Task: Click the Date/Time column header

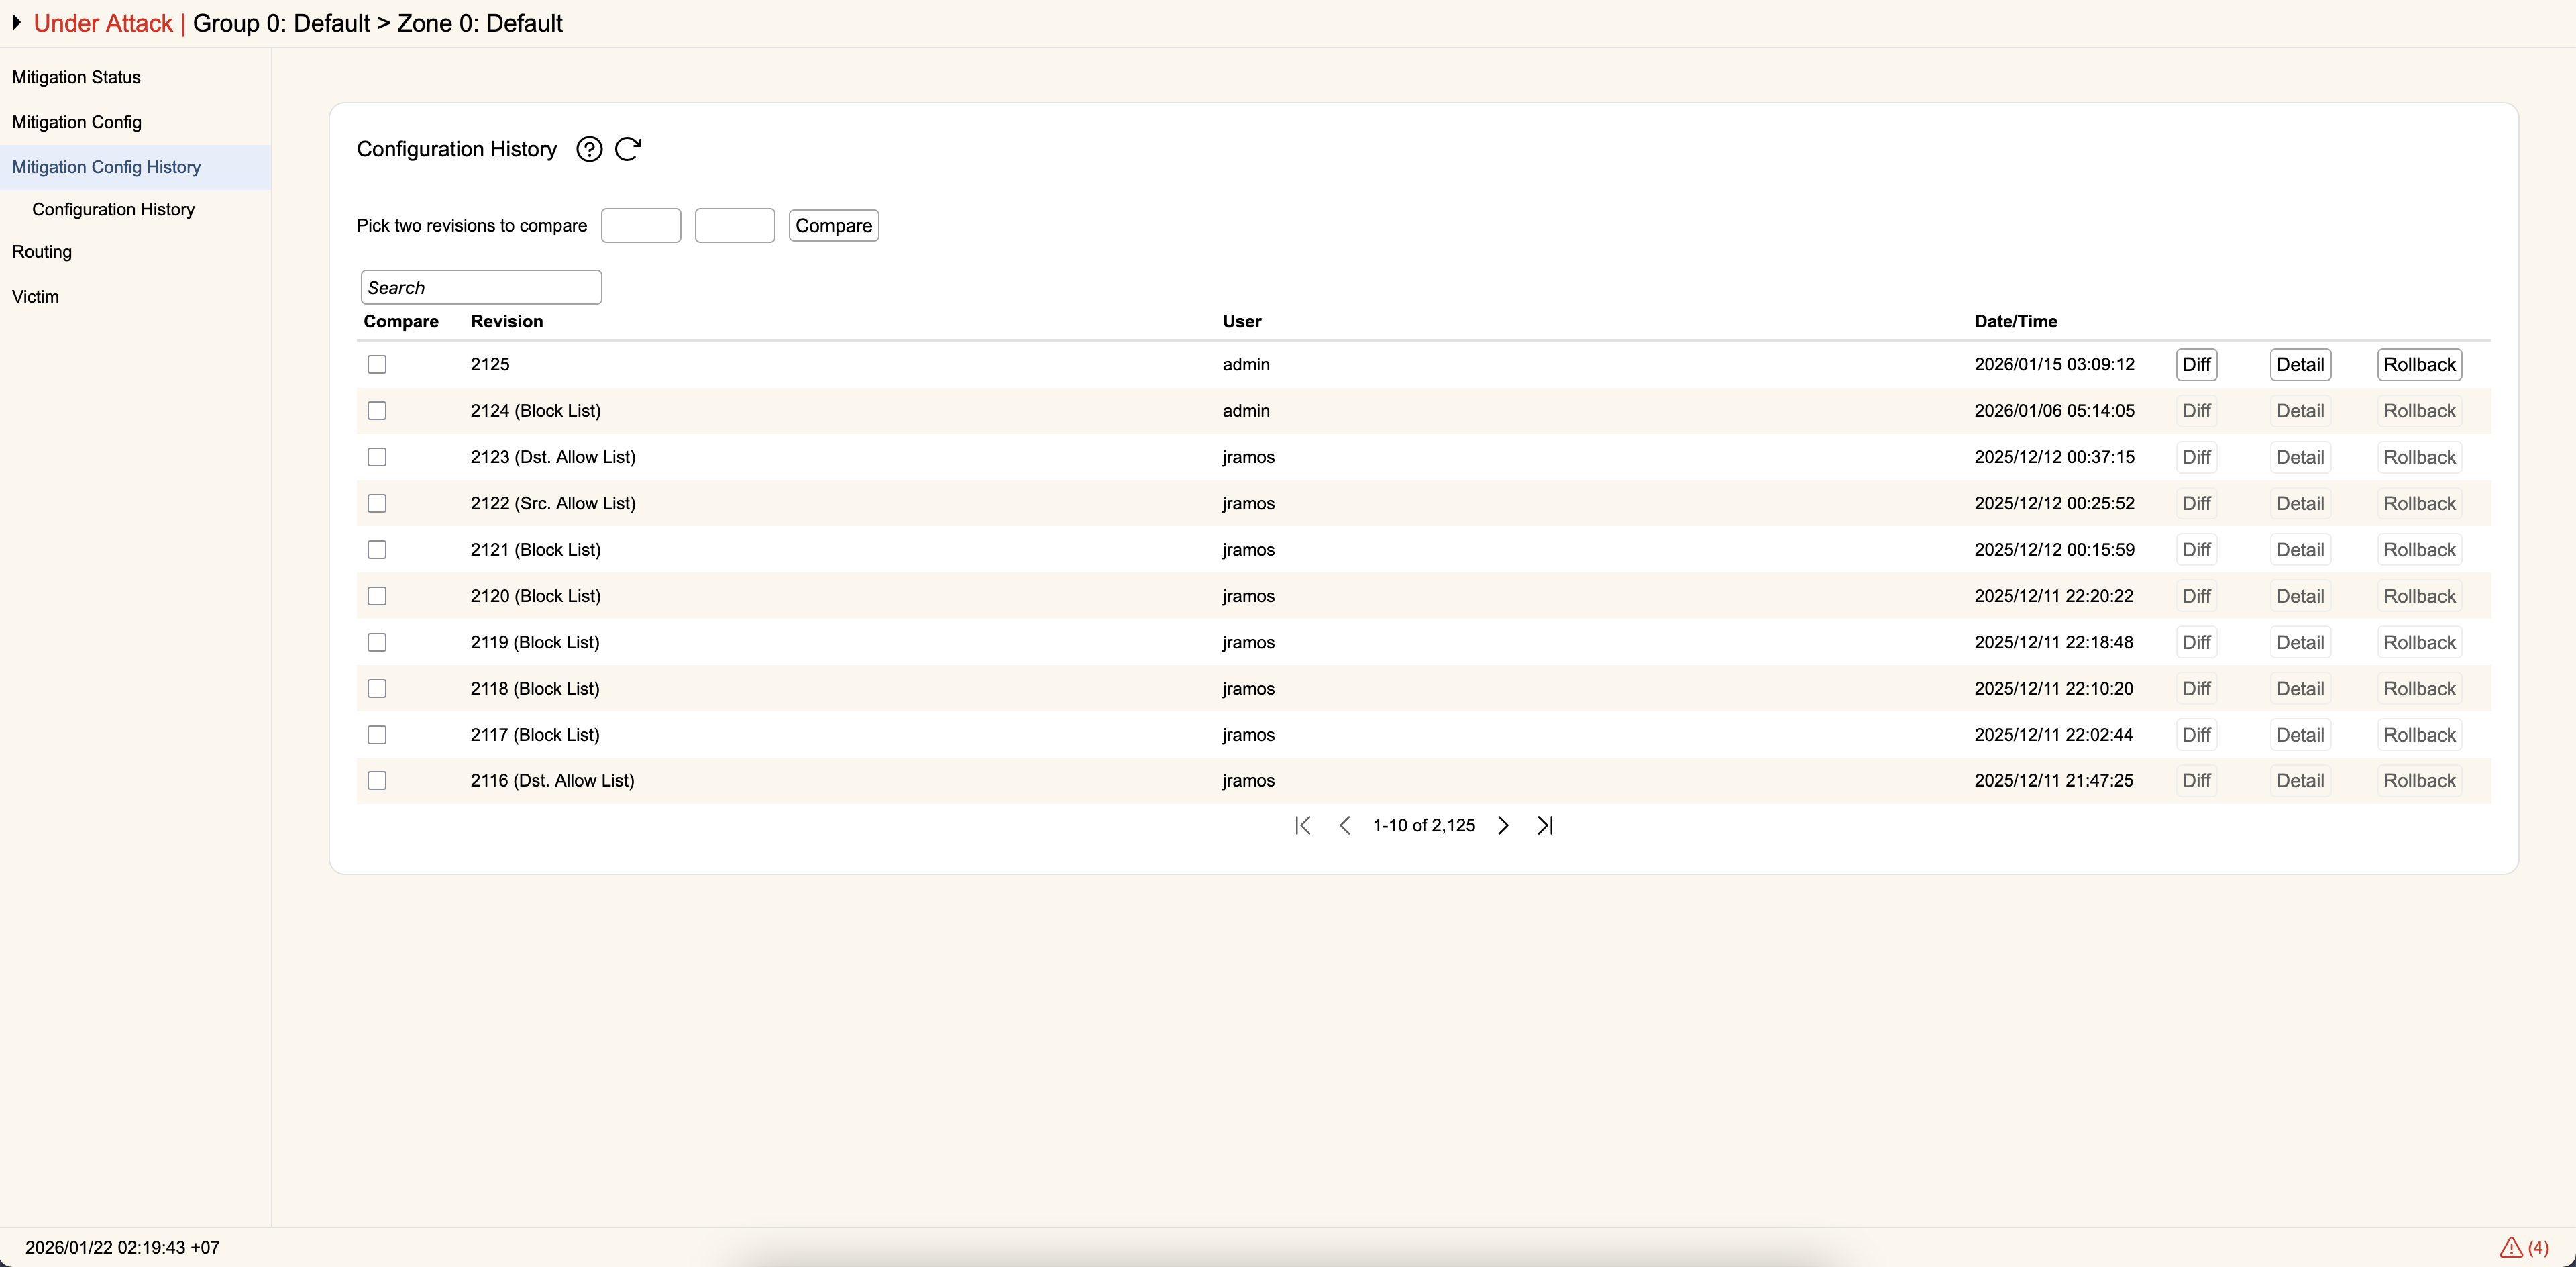Action: (2016, 321)
